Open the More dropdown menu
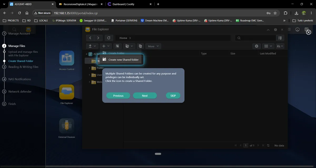 (153, 46)
